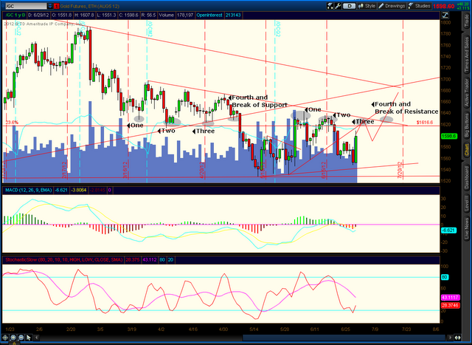This screenshot has width=472, height=345.
Task: Click the /GC symbol input field
Action: click(27, 6)
